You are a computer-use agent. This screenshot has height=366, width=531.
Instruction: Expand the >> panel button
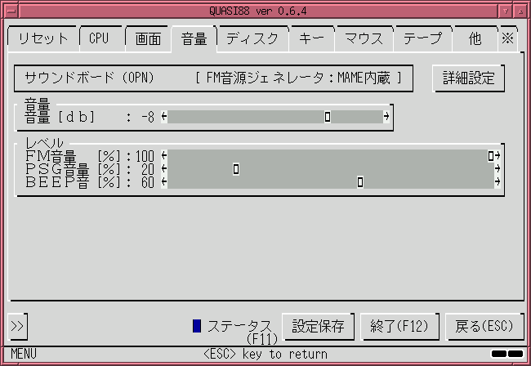[x=17, y=327]
